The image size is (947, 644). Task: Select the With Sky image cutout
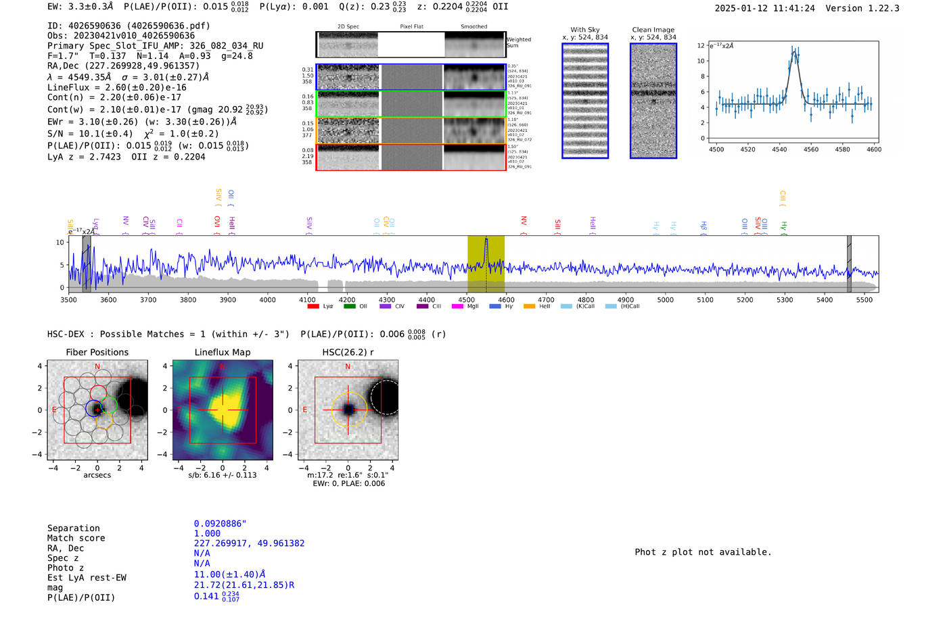[585, 101]
